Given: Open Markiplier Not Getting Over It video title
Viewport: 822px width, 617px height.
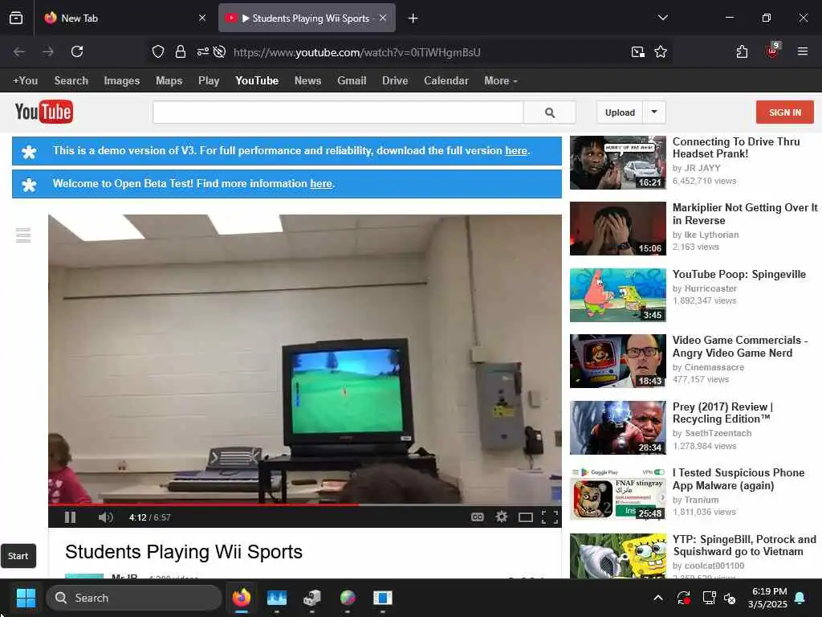Looking at the screenshot, I should (x=744, y=214).
